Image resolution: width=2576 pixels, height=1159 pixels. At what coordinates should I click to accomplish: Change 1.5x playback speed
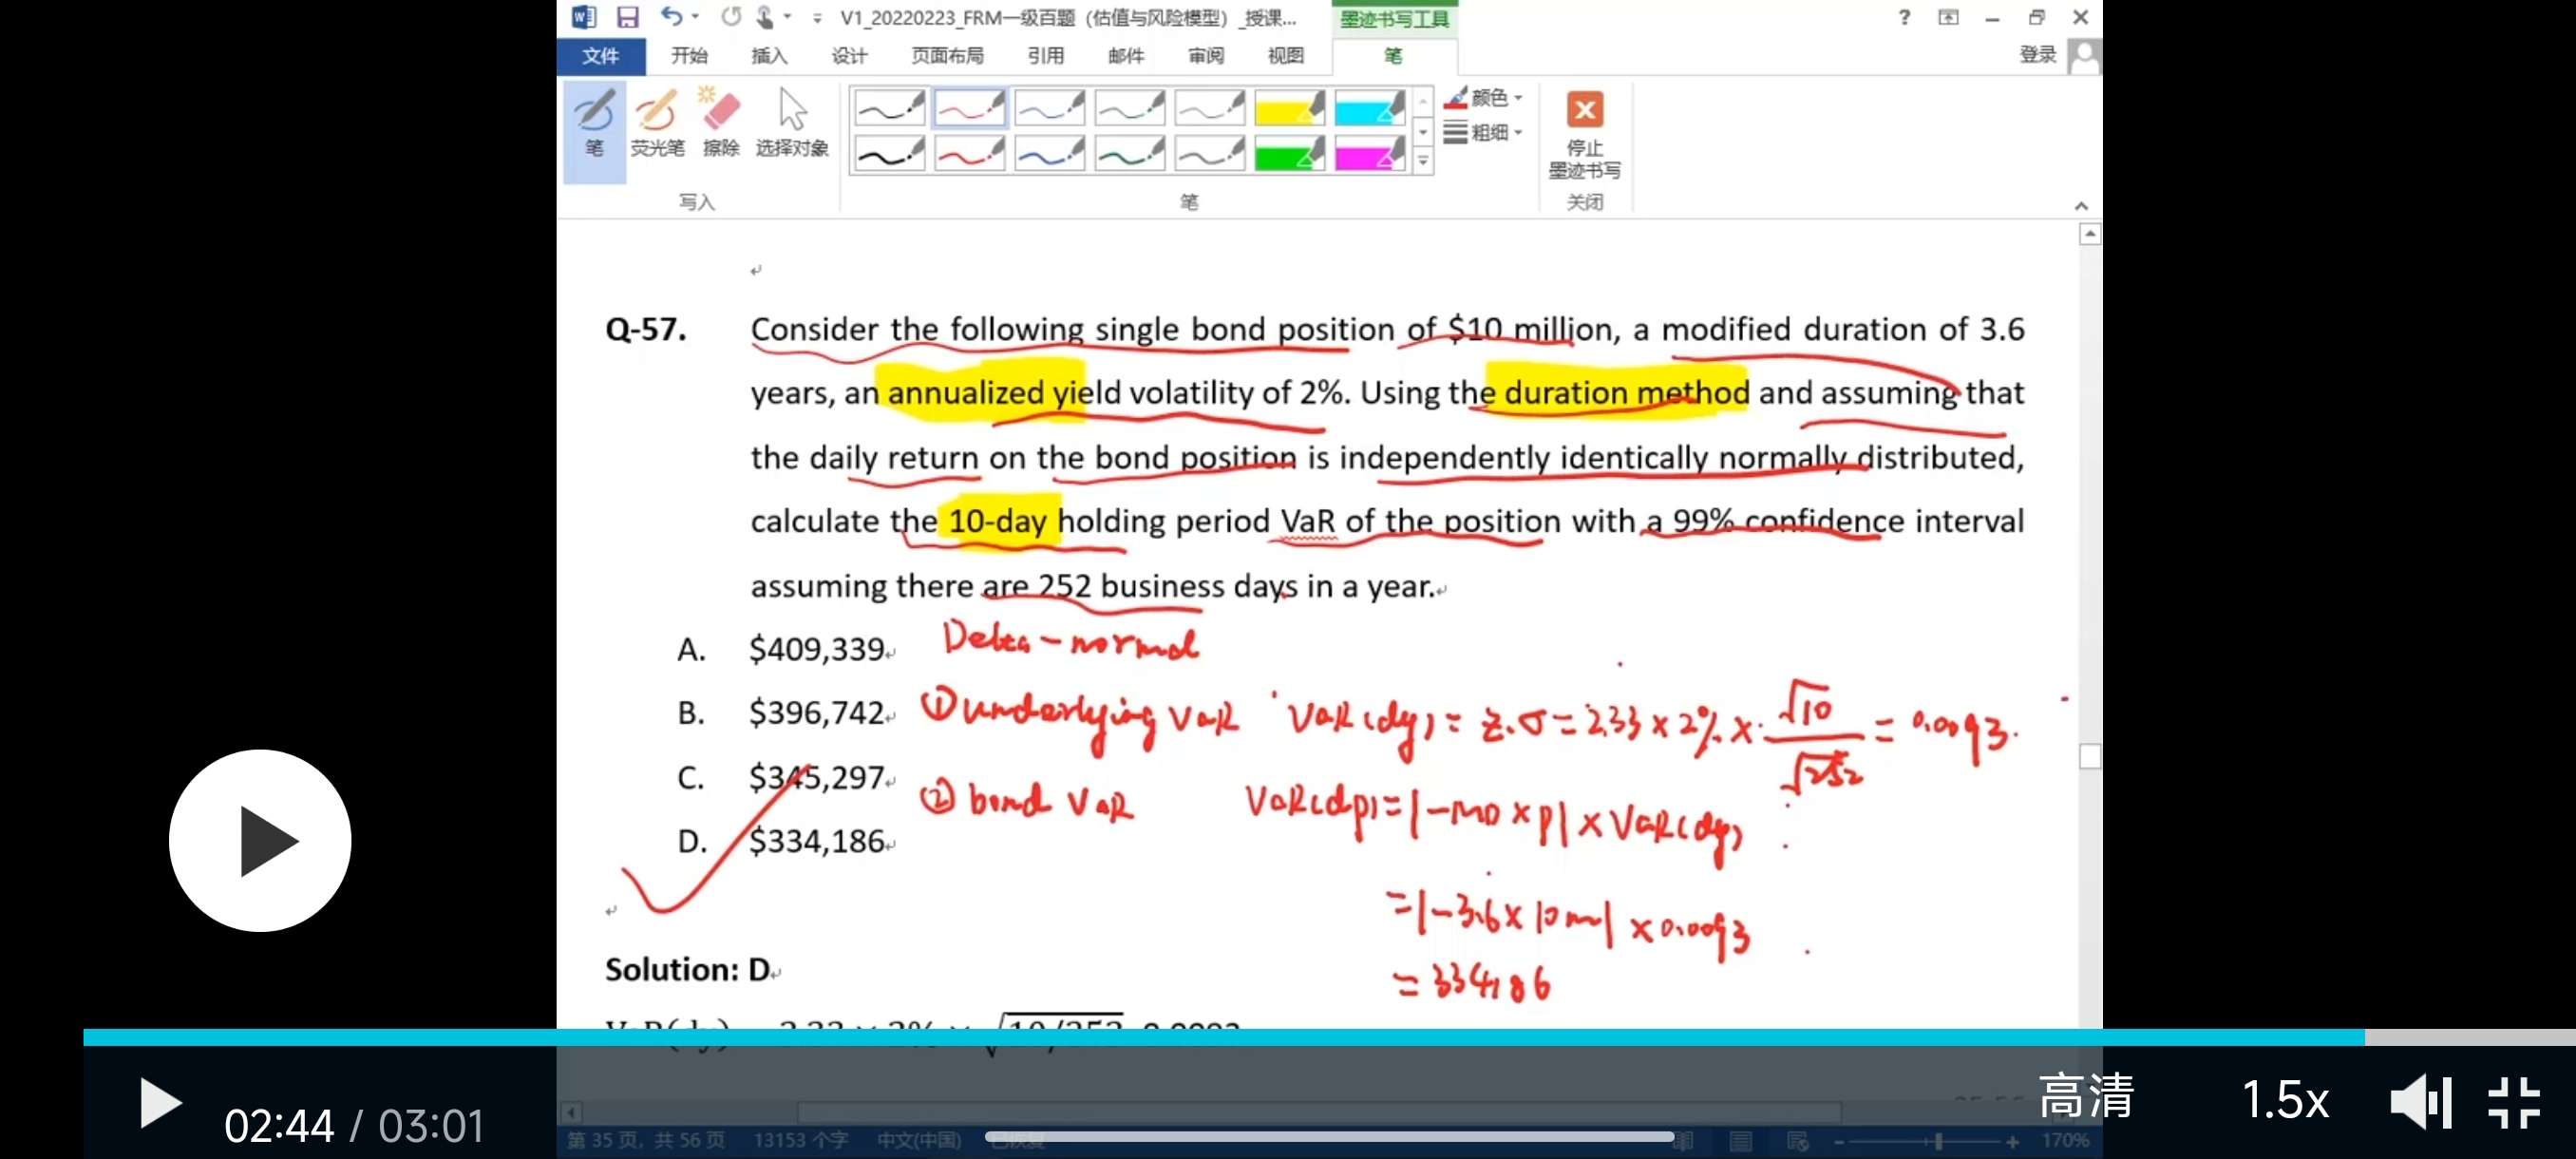click(2285, 1100)
